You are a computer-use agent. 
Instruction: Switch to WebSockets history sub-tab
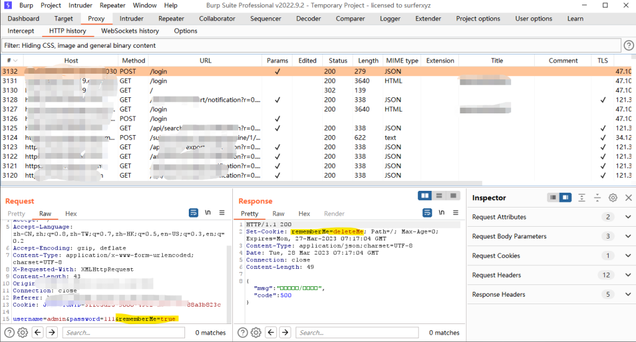[x=130, y=31]
